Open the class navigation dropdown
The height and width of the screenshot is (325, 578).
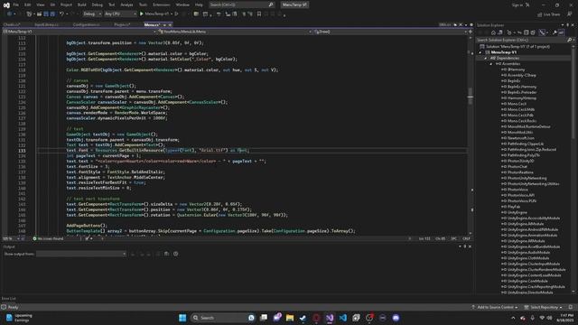click(235, 32)
